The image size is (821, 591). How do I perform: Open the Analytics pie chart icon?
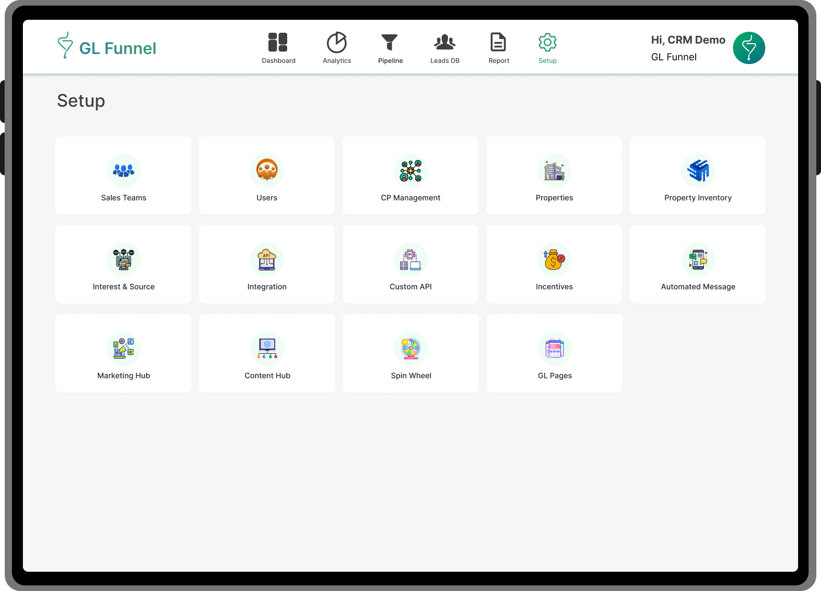point(337,42)
